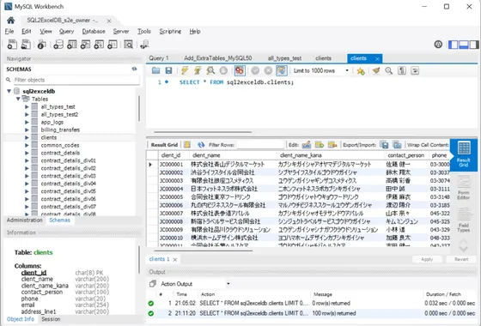Image resolution: width=481 pixels, height=326 pixels.
Task: Click Import records from file icon
Action: point(397,145)
